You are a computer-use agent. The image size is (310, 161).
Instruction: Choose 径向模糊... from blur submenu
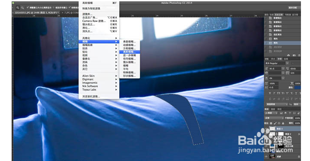[x=130, y=59]
